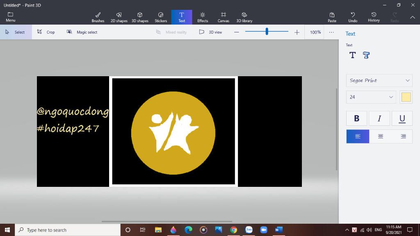Open Microsoft Word from the taskbar
Image resolution: width=420 pixels, height=236 pixels.
click(279, 230)
